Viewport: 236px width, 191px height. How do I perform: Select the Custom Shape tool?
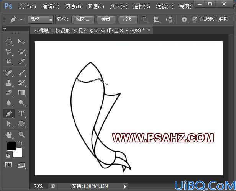coord(21,124)
